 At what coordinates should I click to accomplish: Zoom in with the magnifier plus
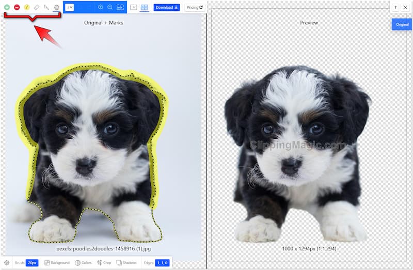coord(101,7)
